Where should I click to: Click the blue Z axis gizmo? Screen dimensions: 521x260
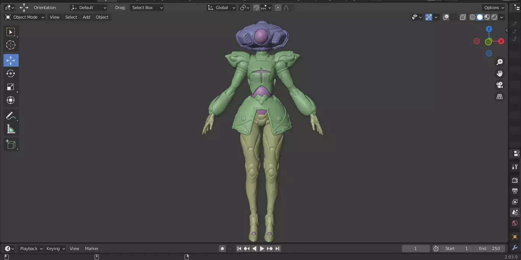click(x=489, y=29)
